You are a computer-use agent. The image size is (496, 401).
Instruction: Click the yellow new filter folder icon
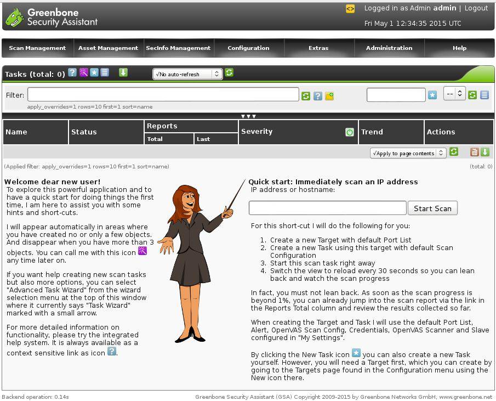coord(329,96)
